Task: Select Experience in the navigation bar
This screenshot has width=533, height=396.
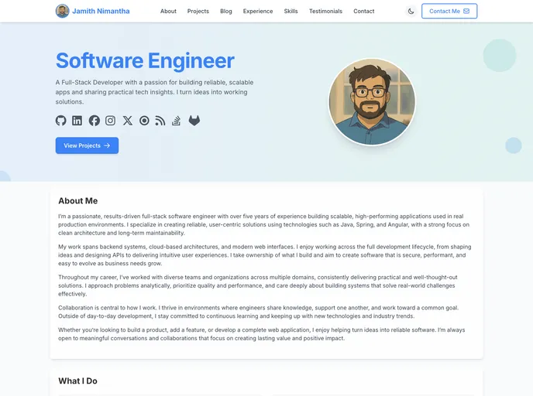Action: pos(258,12)
